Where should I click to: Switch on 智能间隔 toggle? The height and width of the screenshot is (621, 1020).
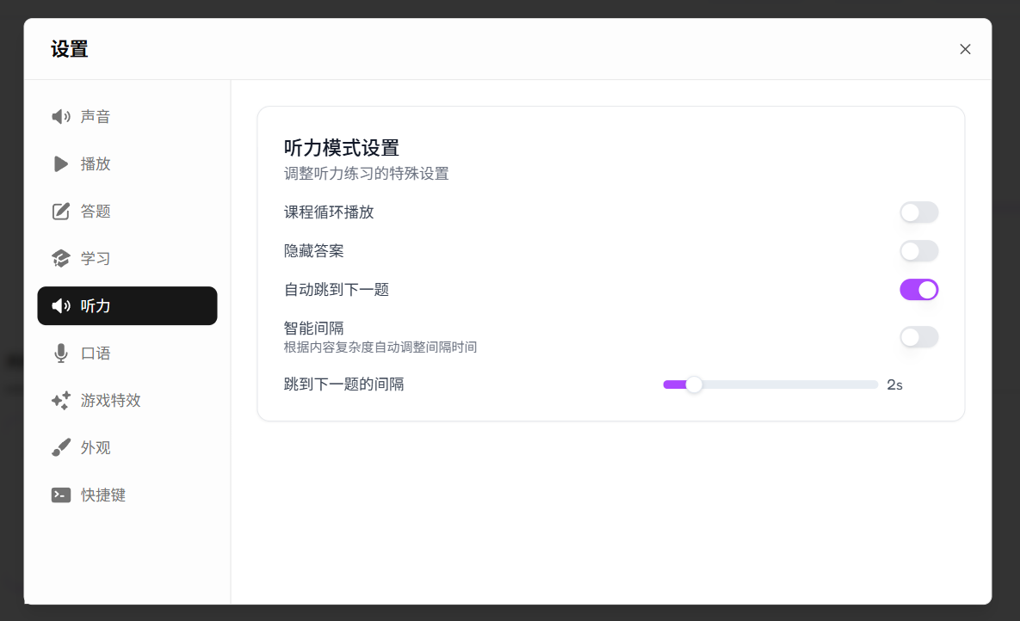918,337
